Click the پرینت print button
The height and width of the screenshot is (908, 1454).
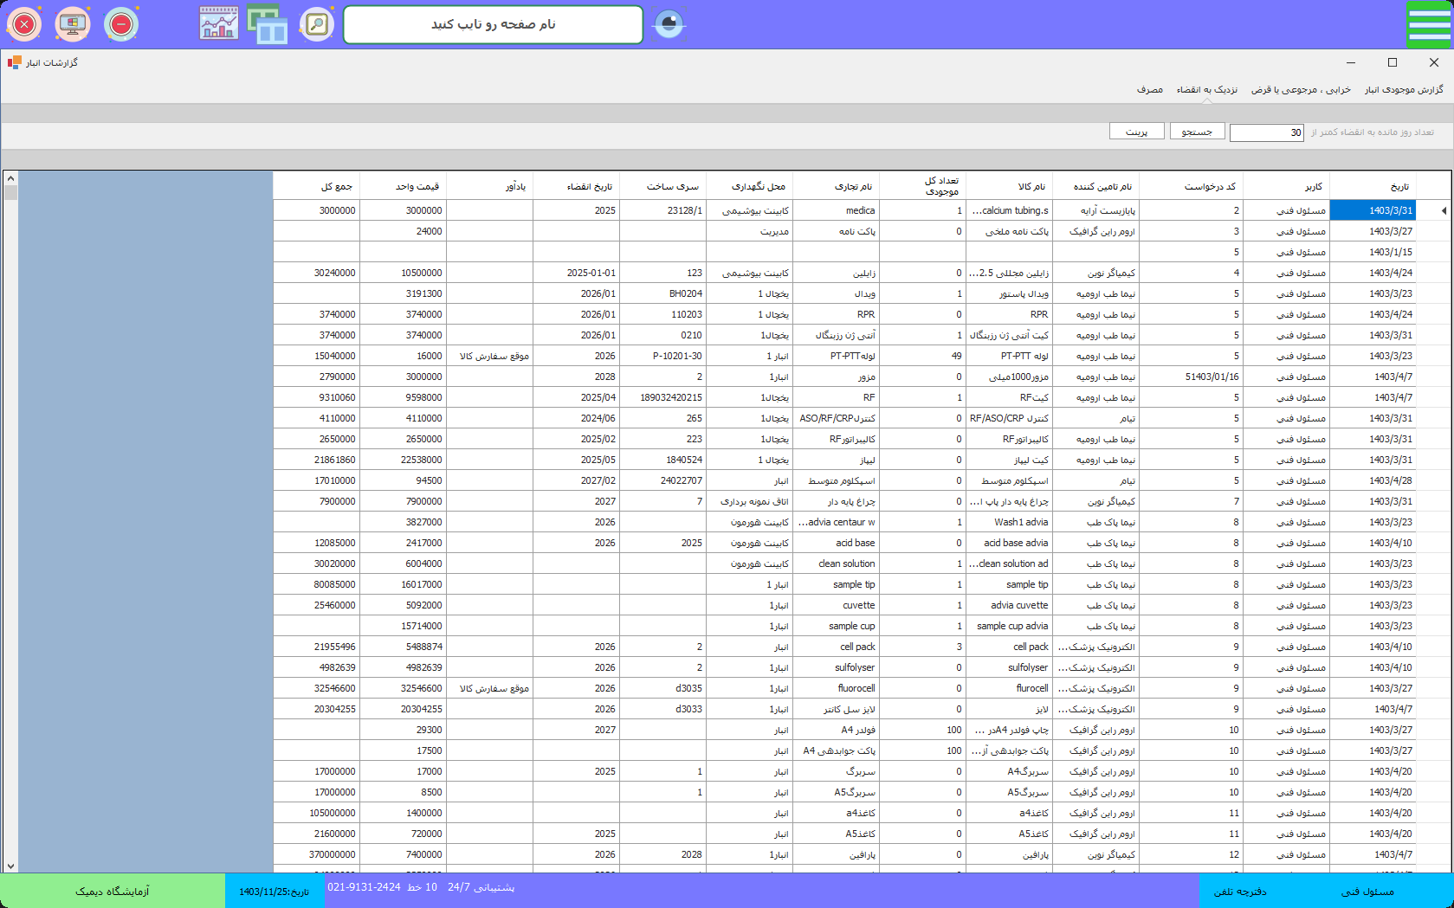tap(1136, 132)
